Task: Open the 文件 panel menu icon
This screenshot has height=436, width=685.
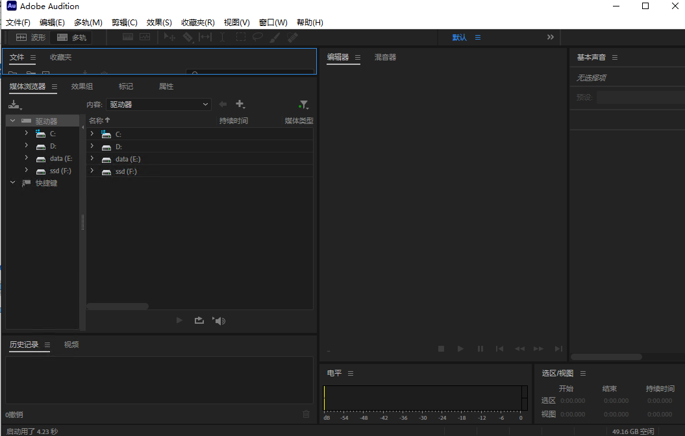Action: [33, 57]
